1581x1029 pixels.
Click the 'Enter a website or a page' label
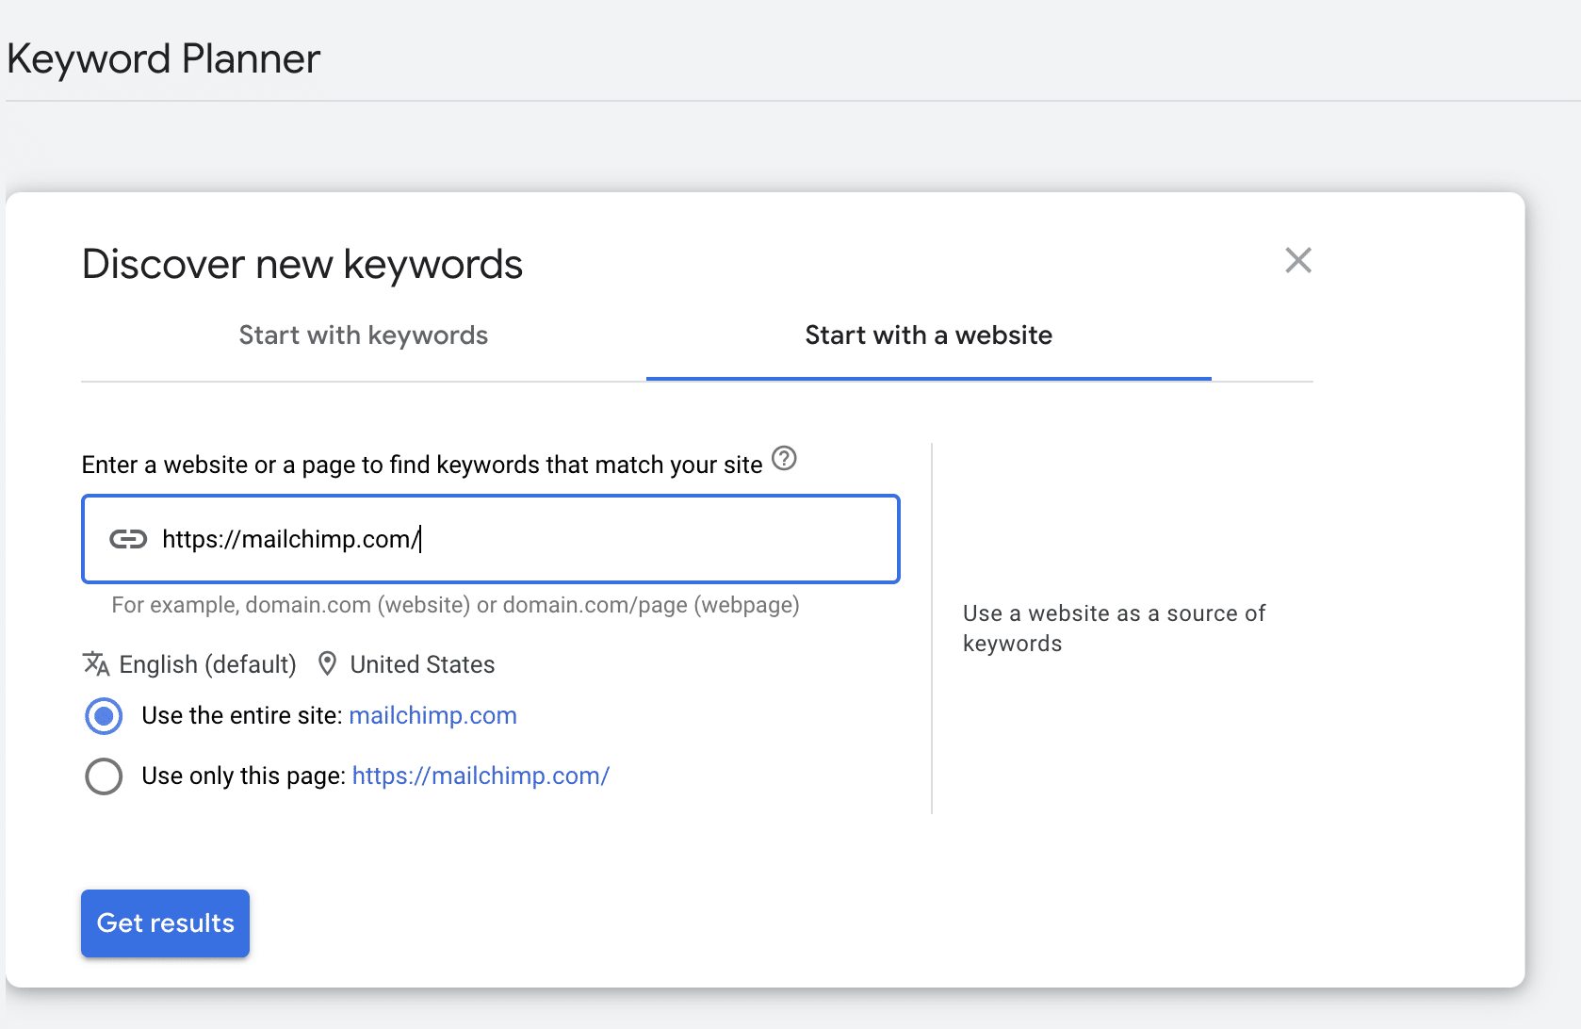(422, 465)
